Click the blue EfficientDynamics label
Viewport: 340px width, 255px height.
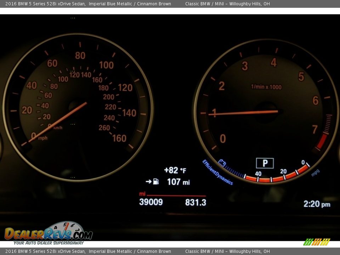(217, 172)
